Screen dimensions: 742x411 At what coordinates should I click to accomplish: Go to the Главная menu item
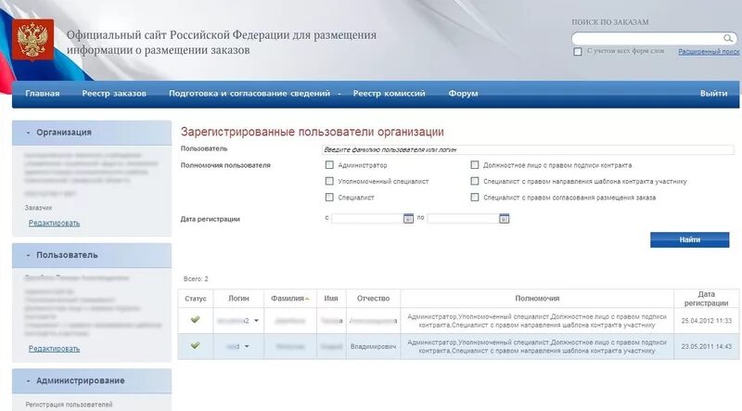coord(43,94)
